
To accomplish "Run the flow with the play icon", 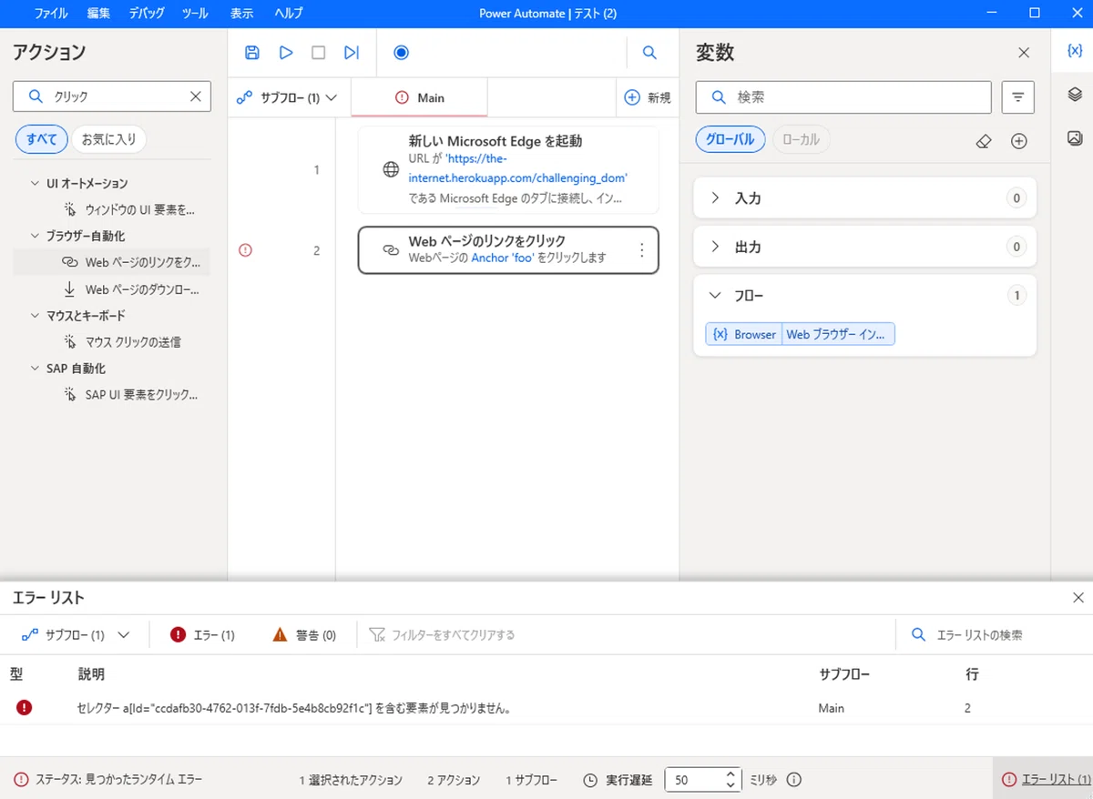I will (286, 53).
